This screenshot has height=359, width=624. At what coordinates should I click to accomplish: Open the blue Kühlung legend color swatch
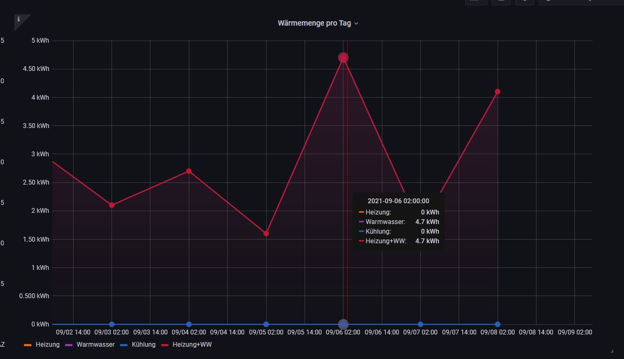(x=124, y=345)
